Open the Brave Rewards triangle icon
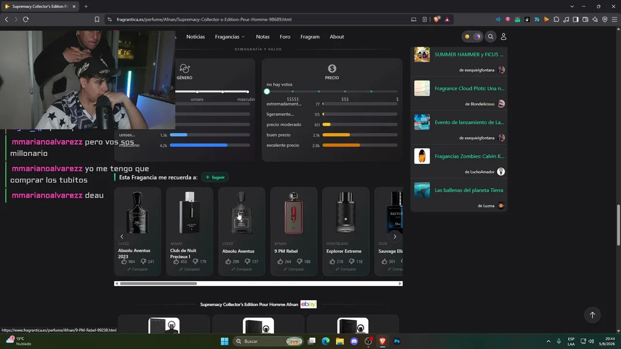The image size is (621, 349). tap(447, 19)
